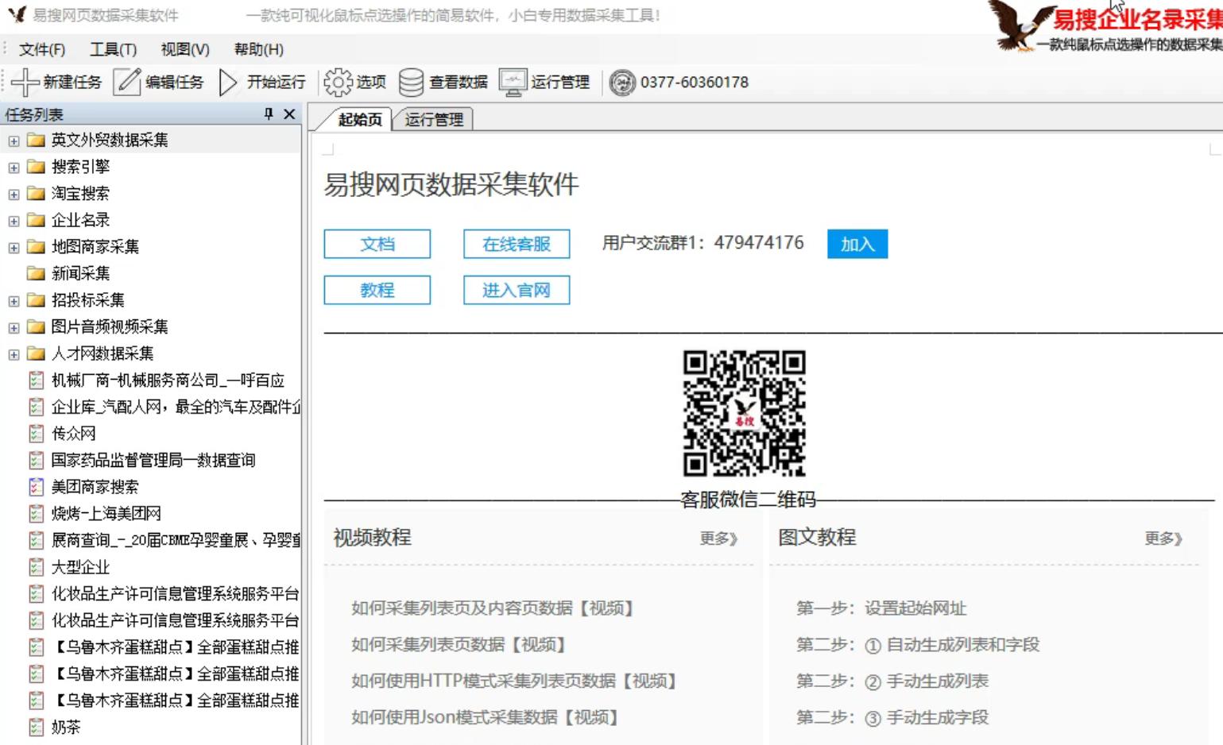Select the 美团商家搜索 task in list
1223x745 pixels.
click(95, 487)
